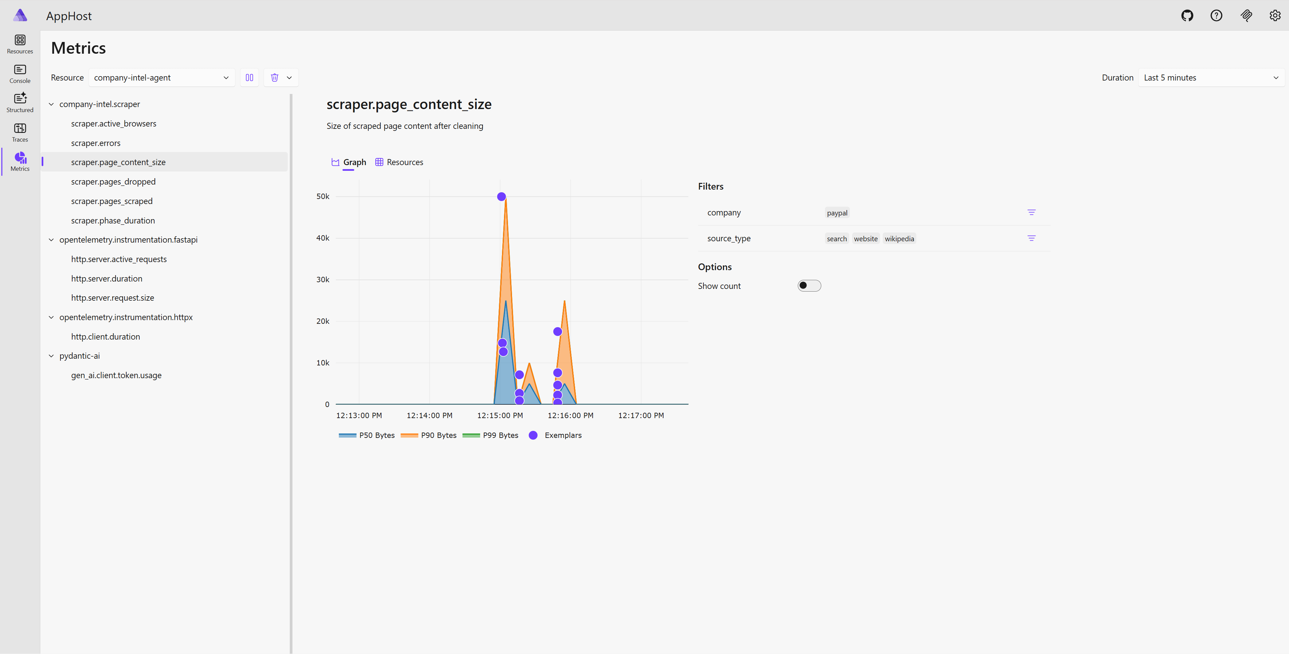
Task: Click the top exemplar dot near 50k
Action: 501,197
